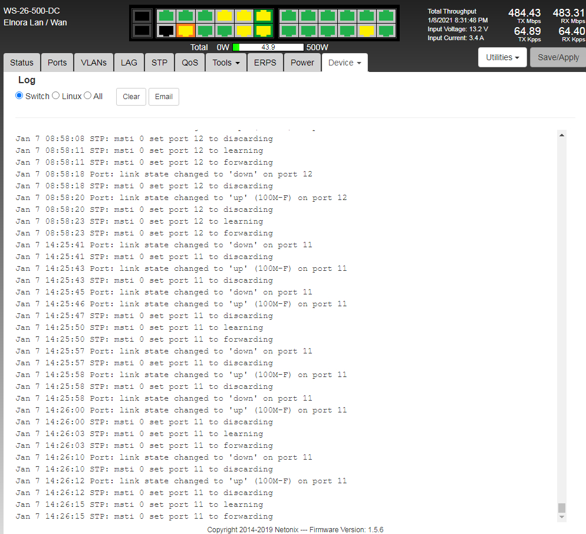Click the Email log button

[163, 97]
